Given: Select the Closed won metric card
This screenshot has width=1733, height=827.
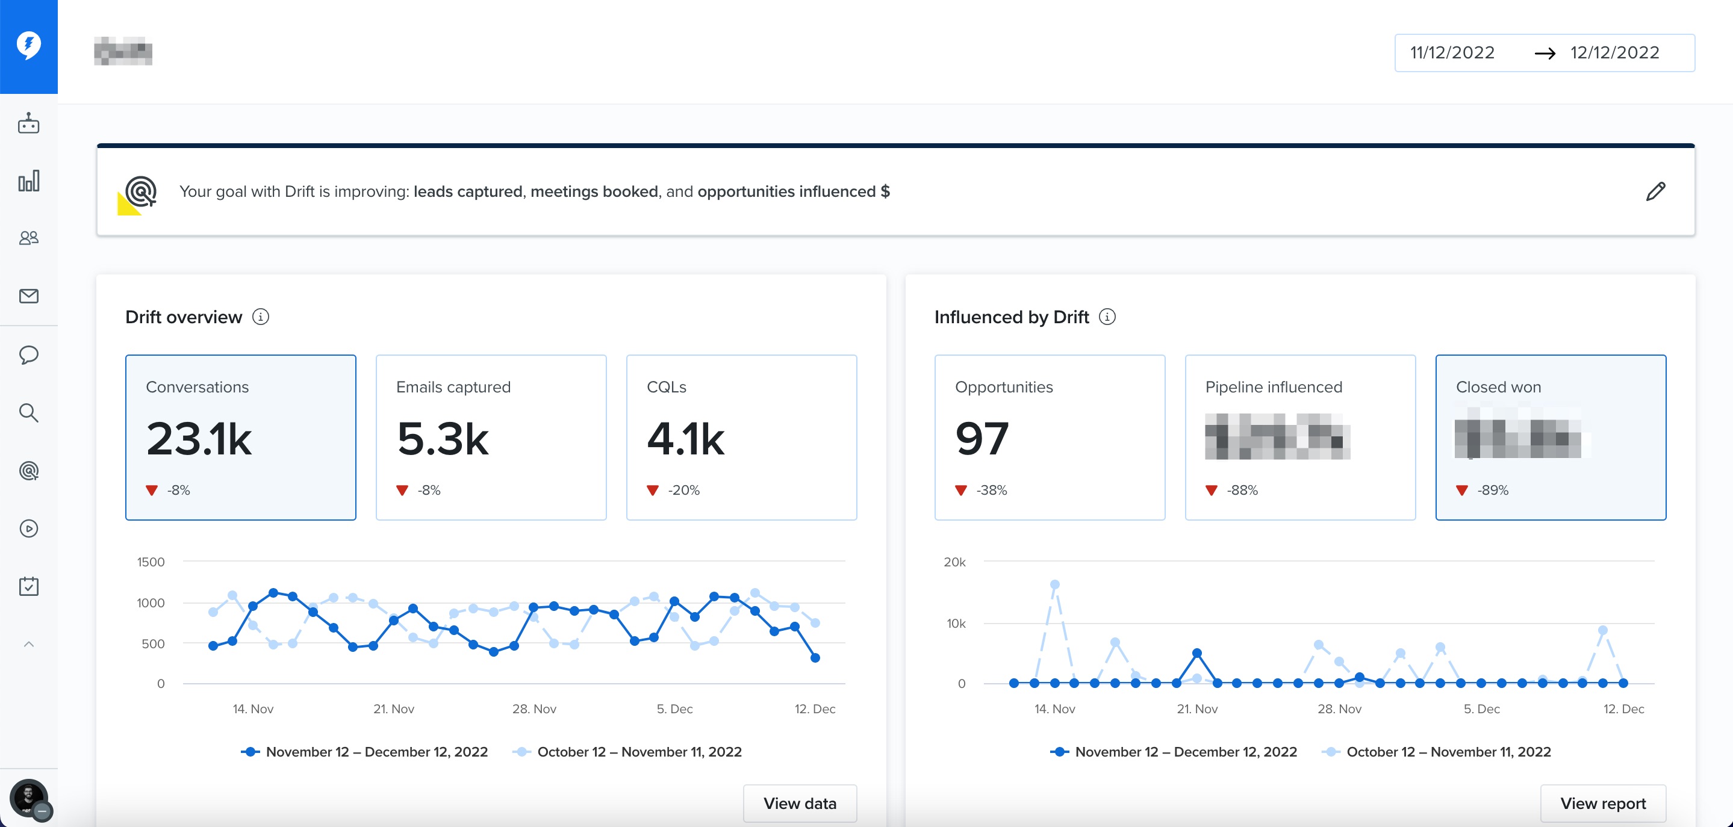Looking at the screenshot, I should click(x=1551, y=437).
